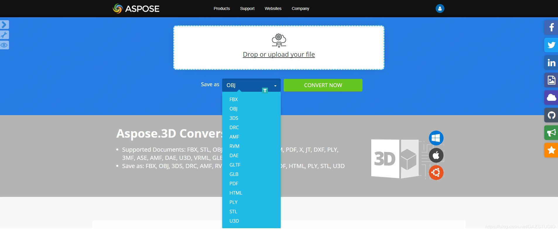Click the cloud icon in the right sidebar

551,97
